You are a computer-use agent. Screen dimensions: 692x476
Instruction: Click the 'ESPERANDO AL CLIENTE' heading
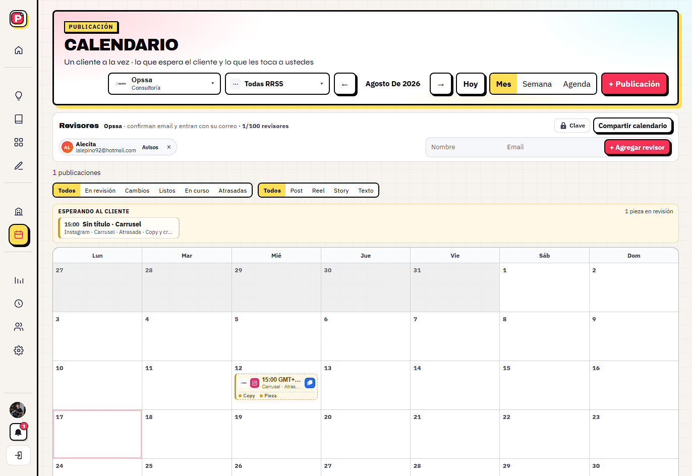[94, 211]
